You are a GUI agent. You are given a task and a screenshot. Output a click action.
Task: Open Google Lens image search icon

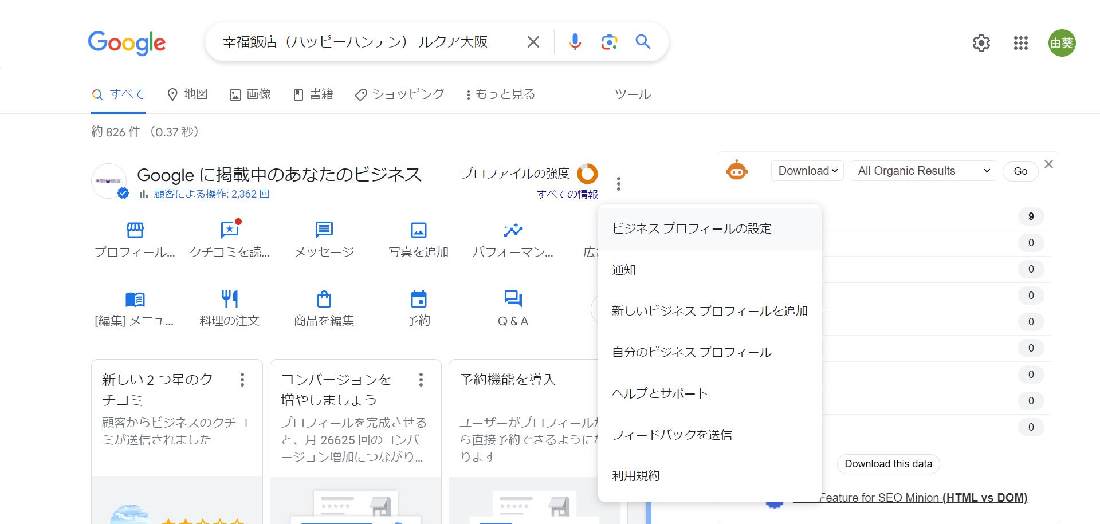click(x=609, y=42)
